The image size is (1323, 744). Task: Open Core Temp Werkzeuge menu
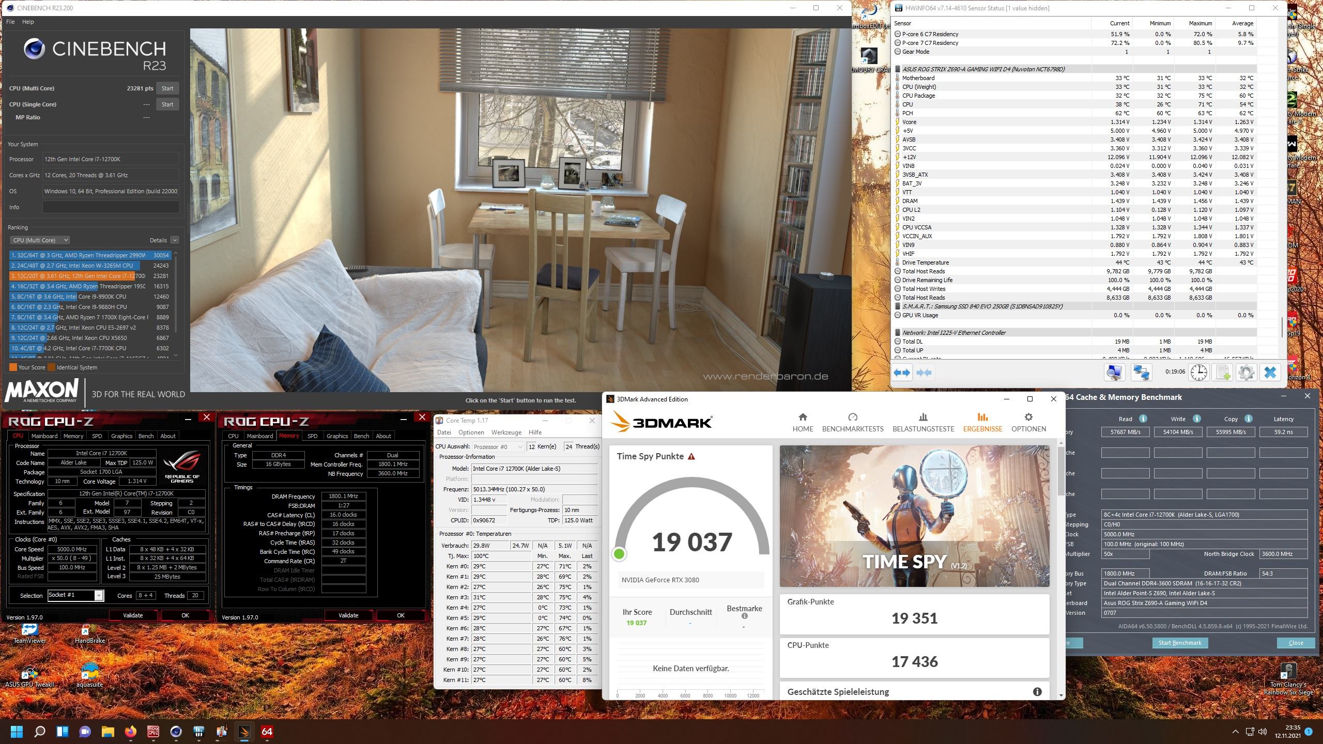pos(506,432)
